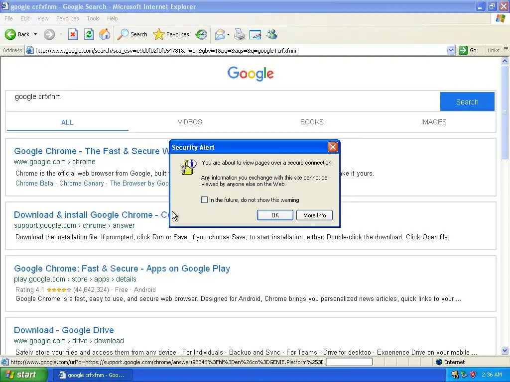The width and height of the screenshot is (510, 382).
Task: Check 'In the future, do not show this warning'
Action: (204, 200)
